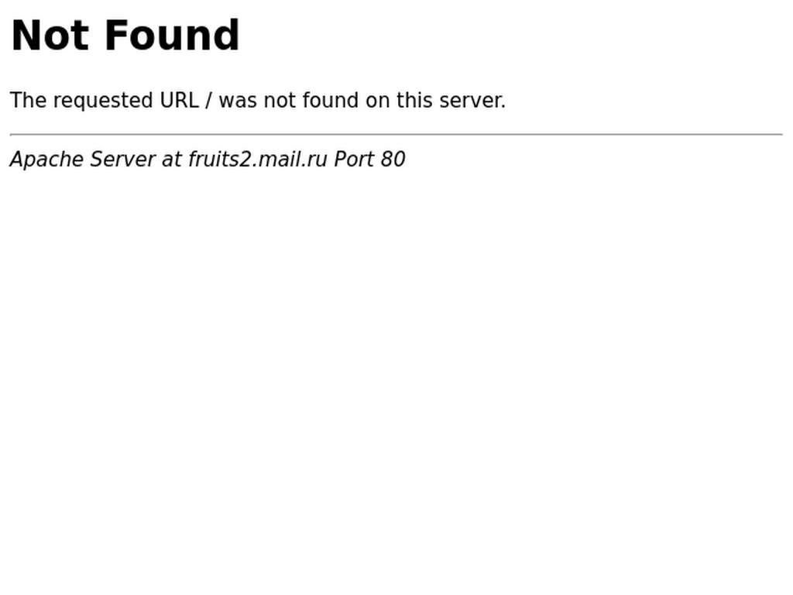Click the word "this" in error message

[x=414, y=100]
